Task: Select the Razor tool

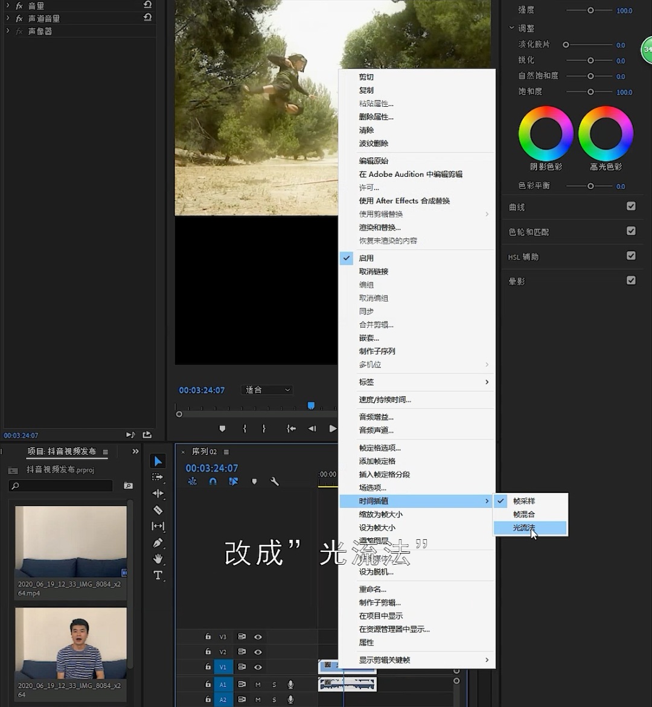Action: coord(158,510)
